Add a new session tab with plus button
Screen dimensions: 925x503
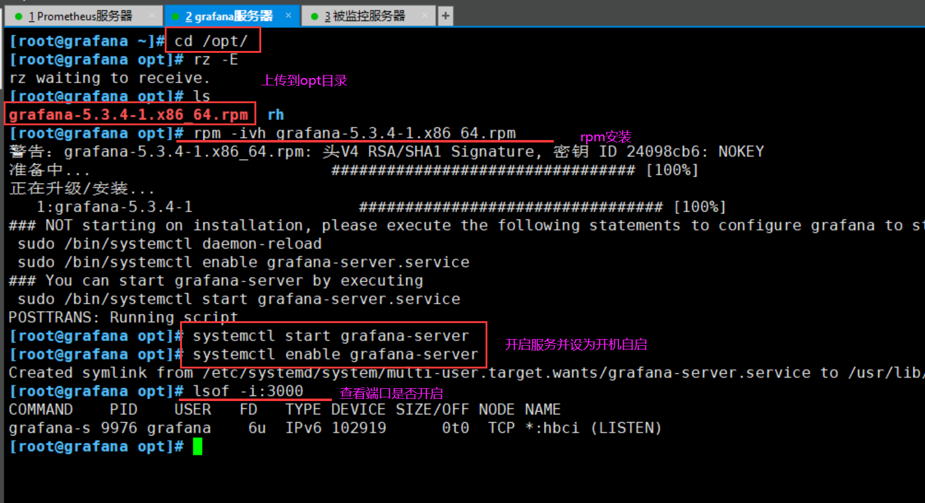[x=446, y=16]
